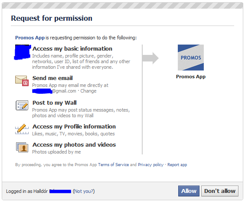Click the redacted profile picture
This screenshot has width=245, height=202.
pos(23,52)
